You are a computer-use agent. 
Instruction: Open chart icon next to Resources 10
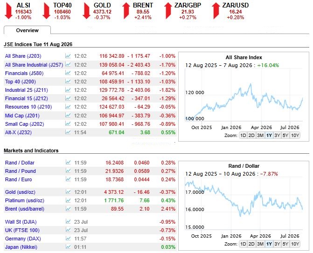tap(68, 107)
